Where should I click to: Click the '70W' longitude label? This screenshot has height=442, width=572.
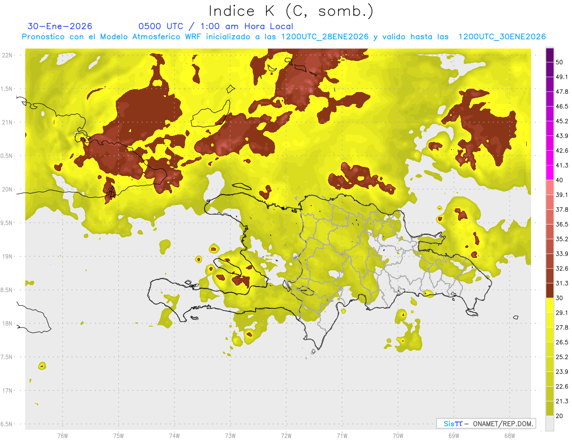point(398,436)
